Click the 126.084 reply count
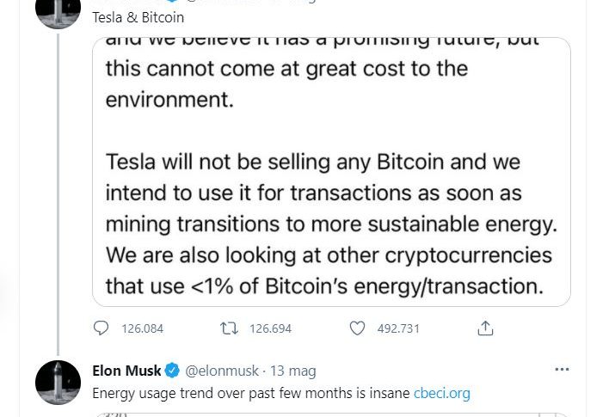The height and width of the screenshot is (417, 615). (142, 328)
